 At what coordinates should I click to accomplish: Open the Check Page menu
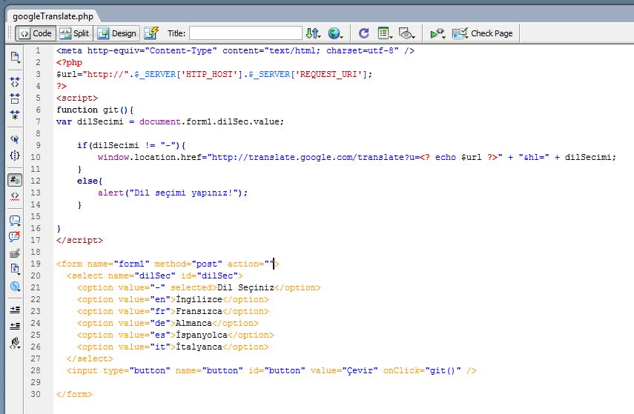pyautogui.click(x=483, y=33)
